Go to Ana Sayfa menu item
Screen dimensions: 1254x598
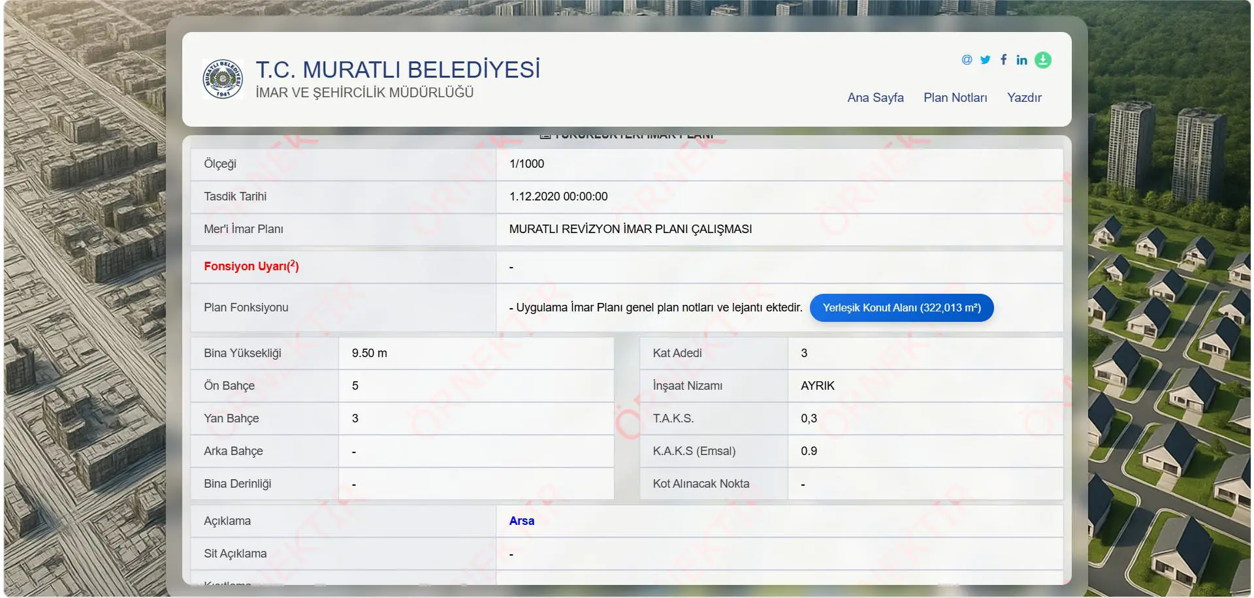(875, 97)
